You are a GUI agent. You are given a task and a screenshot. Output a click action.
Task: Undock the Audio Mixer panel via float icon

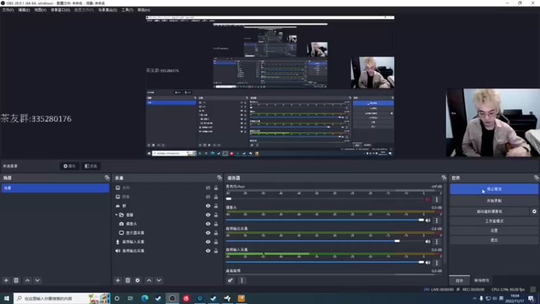(443, 178)
